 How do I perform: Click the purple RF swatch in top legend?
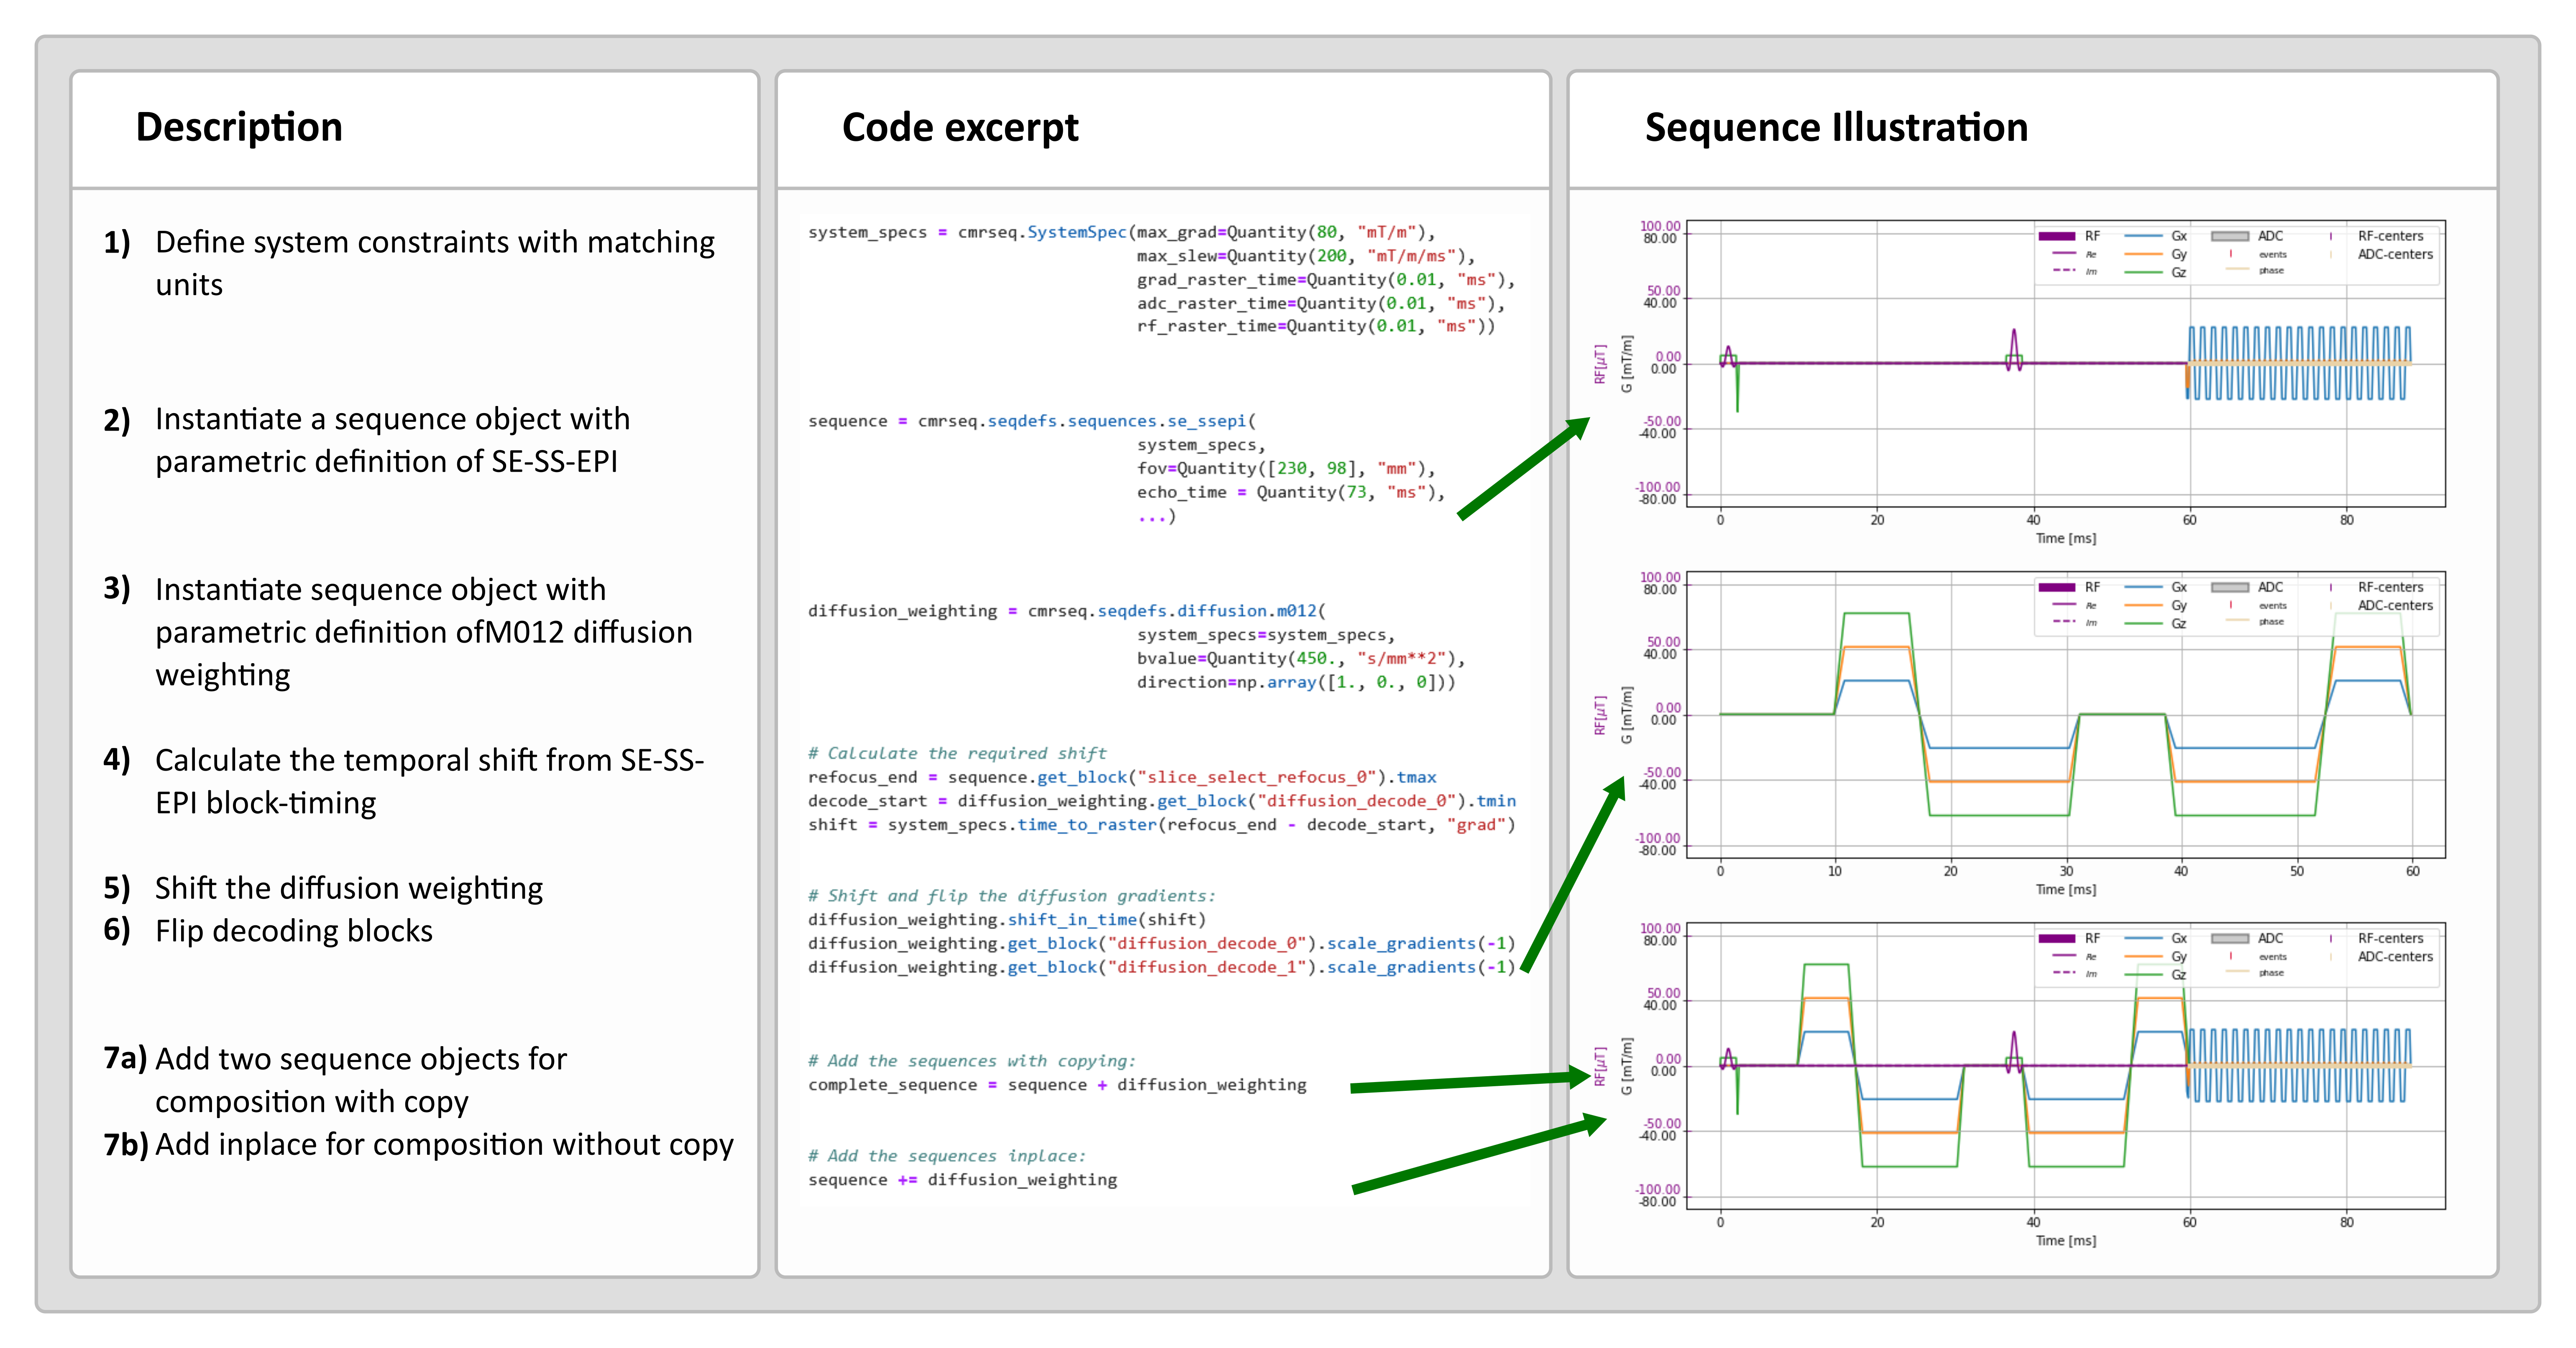[2057, 237]
